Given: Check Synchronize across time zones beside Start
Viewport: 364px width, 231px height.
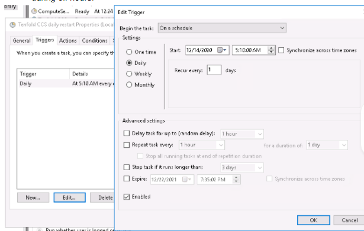Looking at the screenshot, I should 281,50.
